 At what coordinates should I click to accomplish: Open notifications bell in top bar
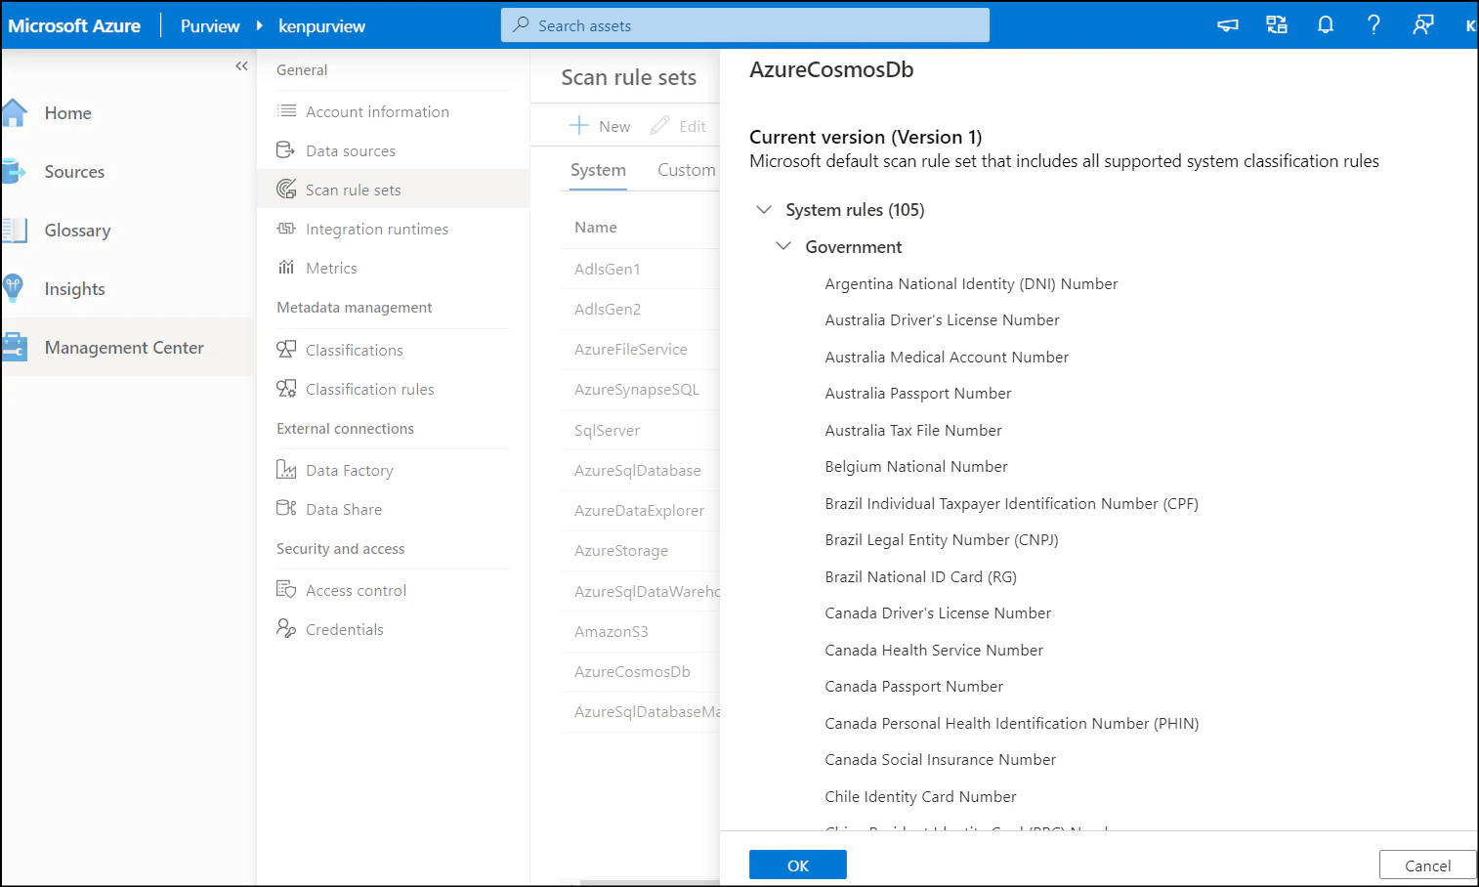1326,25
